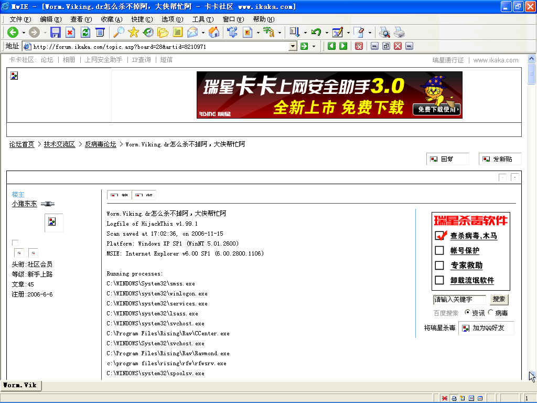Open the 反病毒论坛 breadcrumb link
The image size is (537, 403).
tap(100, 144)
